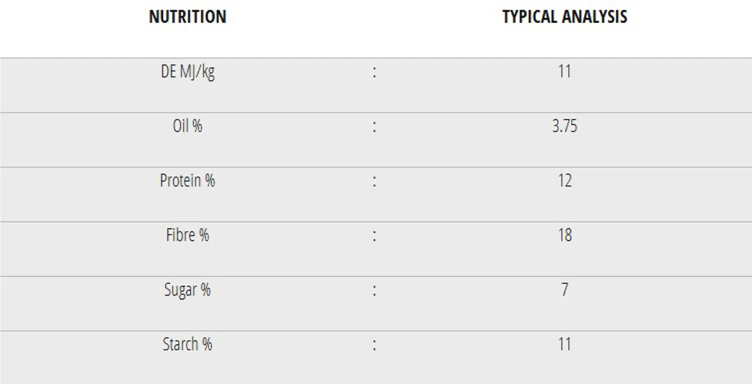Select the Starch % row label

tap(188, 344)
